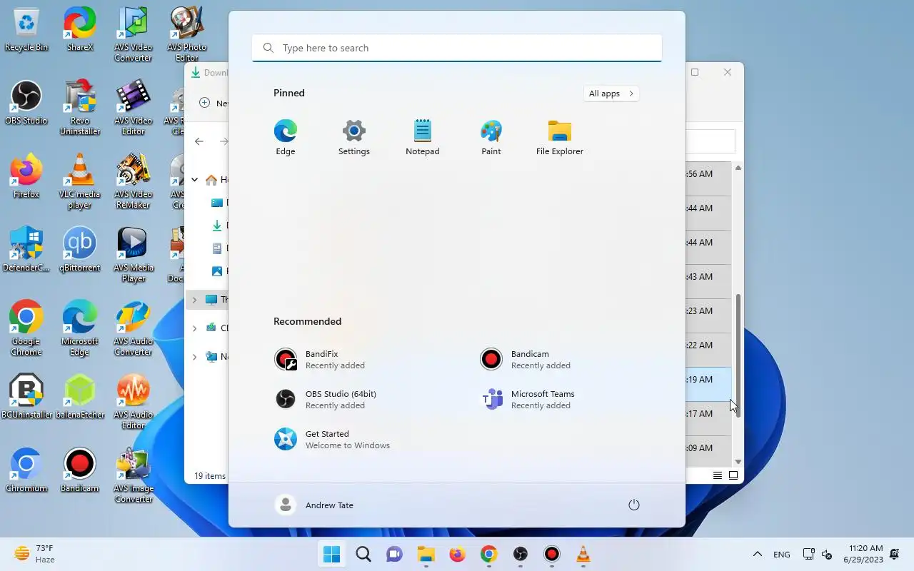The image size is (914, 571).
Task: Open taskbar Search
Action: click(x=363, y=554)
